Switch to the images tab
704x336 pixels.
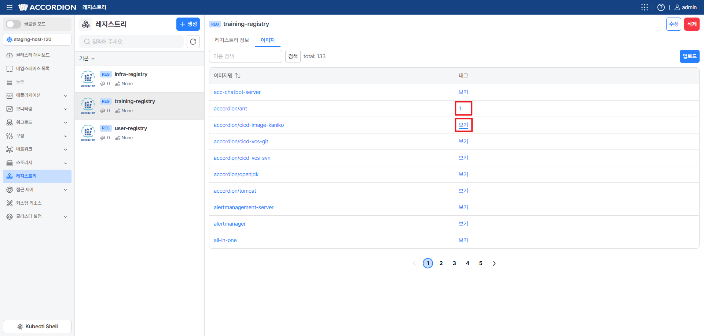[268, 40]
